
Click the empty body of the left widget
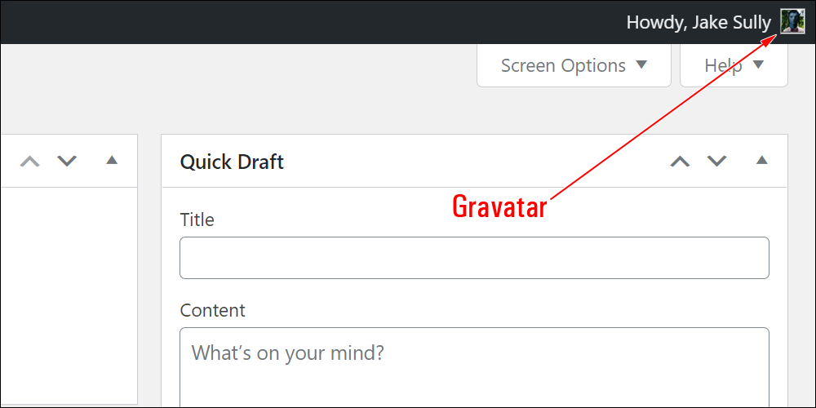[69, 294]
